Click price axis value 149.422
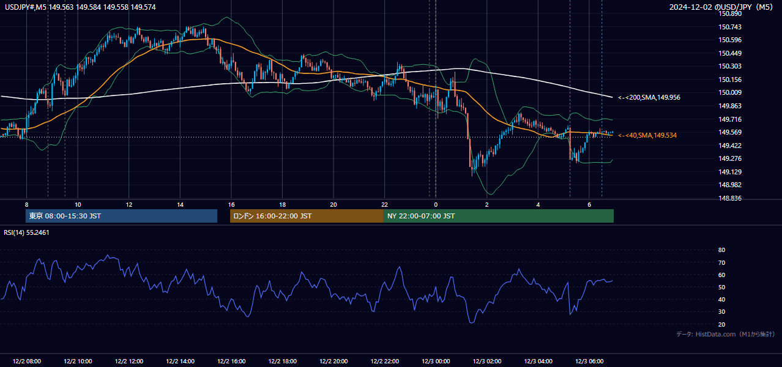The width and height of the screenshot is (782, 367). click(731, 146)
